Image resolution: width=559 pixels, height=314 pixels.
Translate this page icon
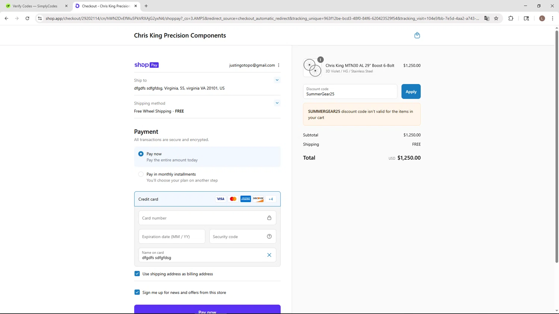487,18
